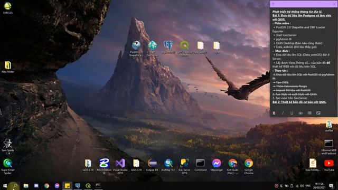Launch Visual Studio 2019 shortcut
The height and width of the screenshot is (190, 338).
[120, 166]
